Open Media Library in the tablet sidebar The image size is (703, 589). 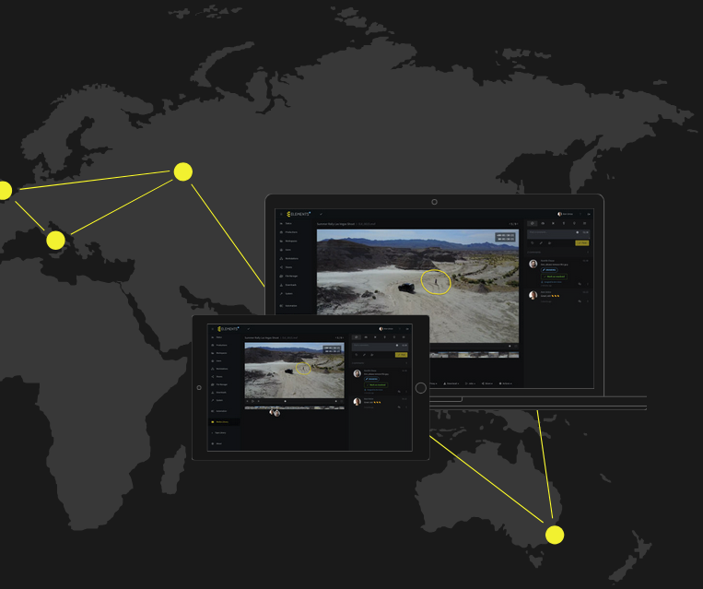[221, 422]
